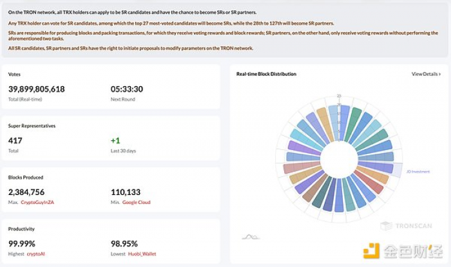Image resolution: width=451 pixels, height=267 pixels.
Task: Click the max blocks produced value 2,384,756
Action: [26, 192]
